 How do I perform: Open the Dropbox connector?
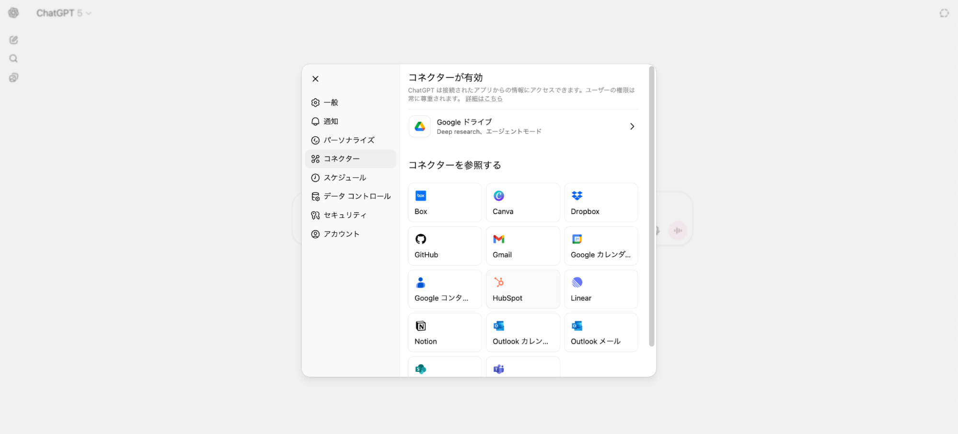coord(600,203)
